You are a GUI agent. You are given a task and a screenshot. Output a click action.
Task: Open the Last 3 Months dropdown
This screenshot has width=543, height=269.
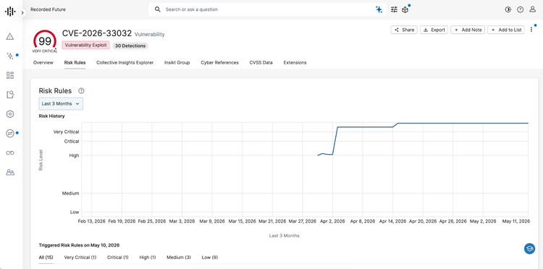pos(61,103)
